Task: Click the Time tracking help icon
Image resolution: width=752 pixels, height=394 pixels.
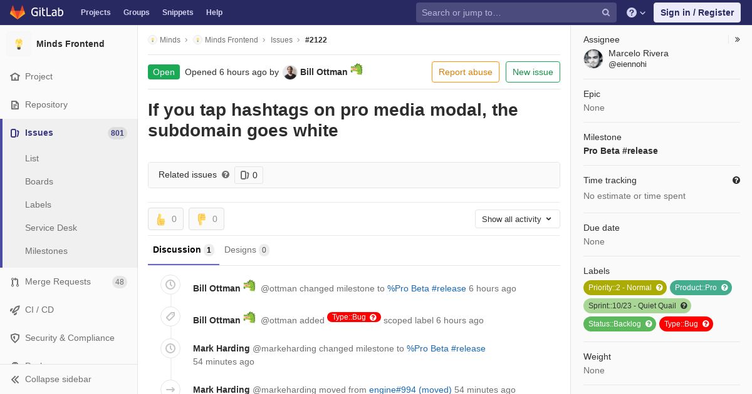Action: click(x=736, y=180)
